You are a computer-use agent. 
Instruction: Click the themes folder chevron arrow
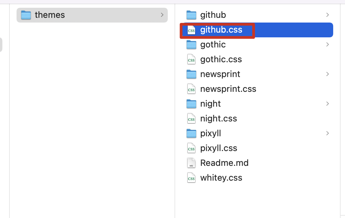tap(162, 15)
